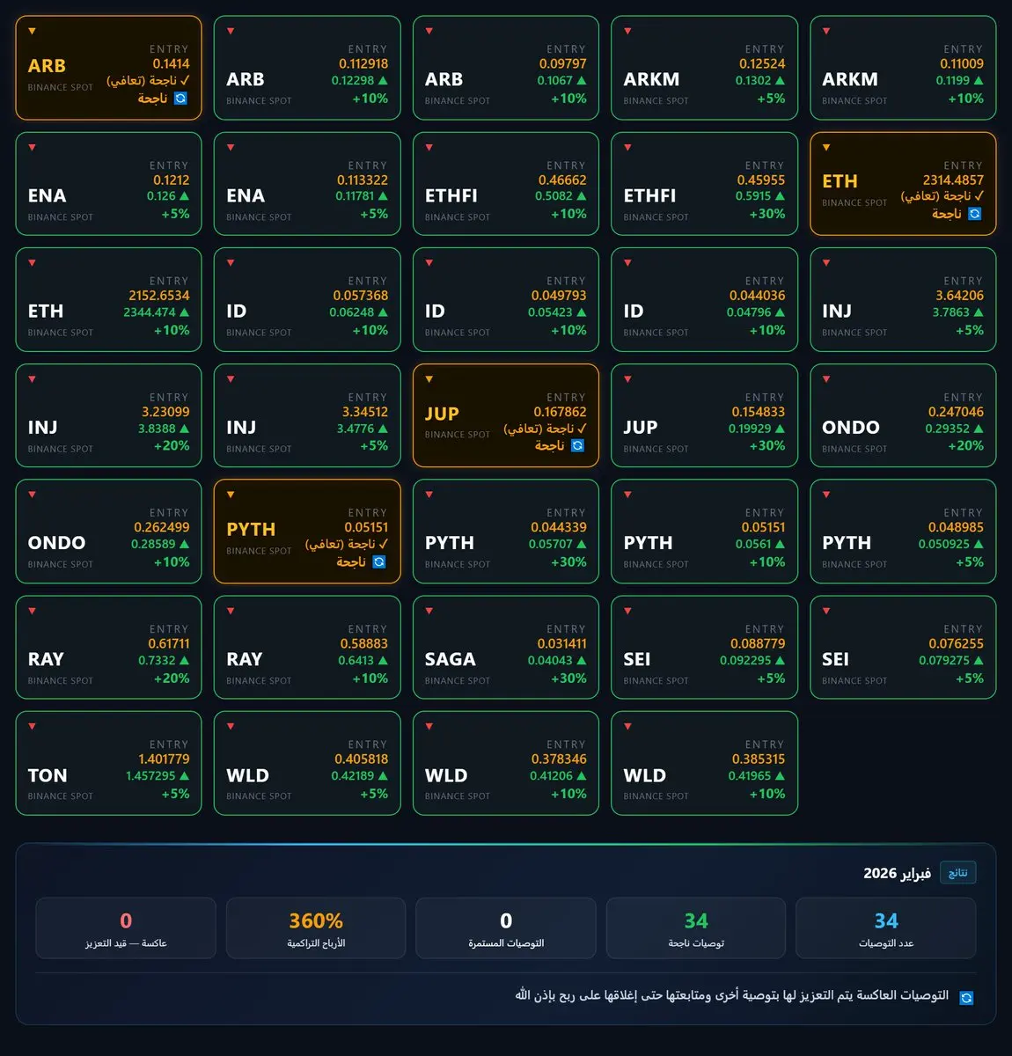Click the entry price 0.405818

tap(362, 759)
